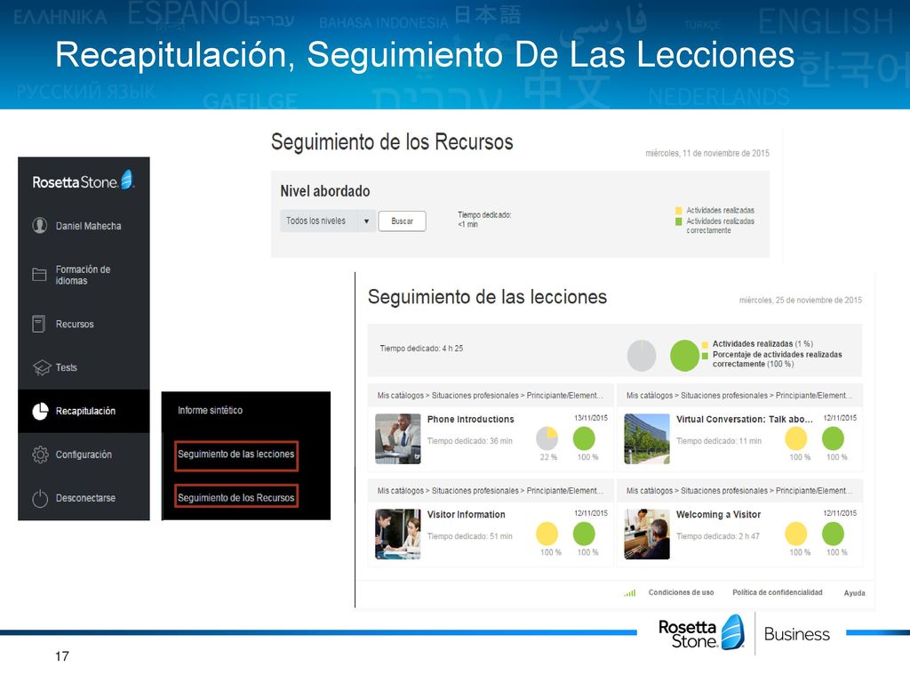The image size is (910, 683).
Task: Click the date miércoles, 25 de noviembre de 2015
Action: tap(801, 301)
